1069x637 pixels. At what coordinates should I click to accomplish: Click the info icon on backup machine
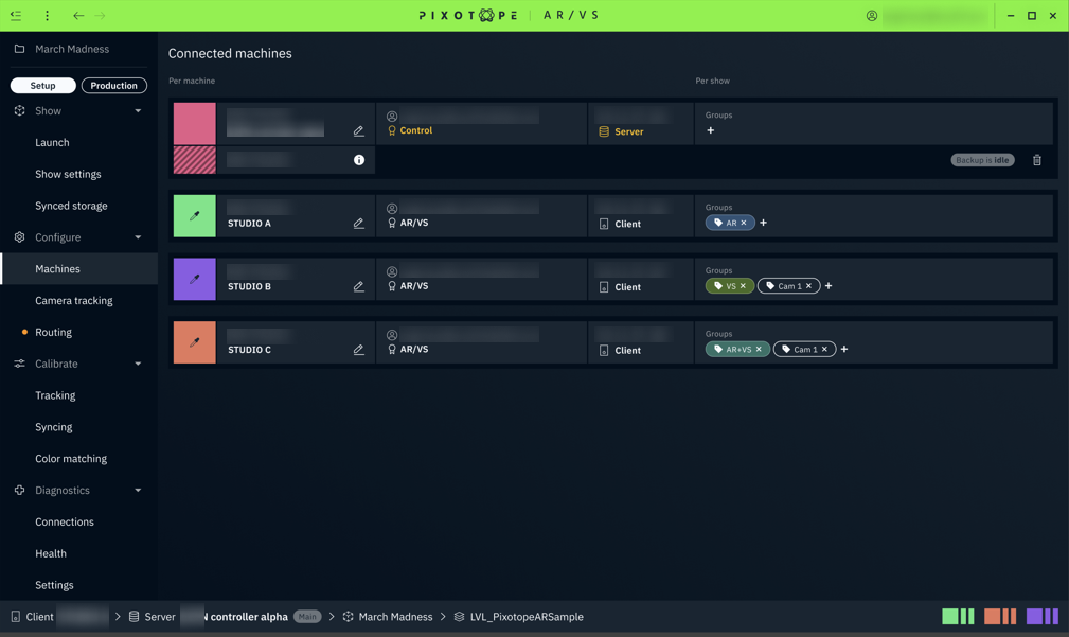click(x=359, y=160)
